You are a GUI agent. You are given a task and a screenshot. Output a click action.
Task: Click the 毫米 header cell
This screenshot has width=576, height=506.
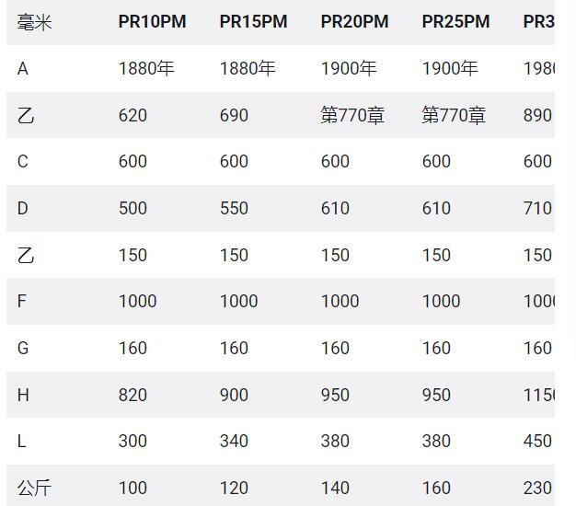tap(35, 22)
